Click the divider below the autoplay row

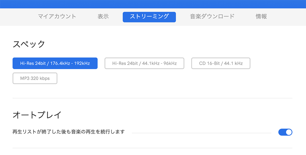[x=152, y=148]
